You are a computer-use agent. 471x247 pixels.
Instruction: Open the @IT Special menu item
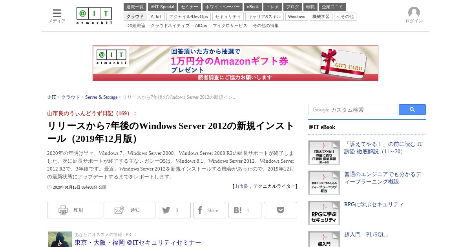(x=162, y=7)
